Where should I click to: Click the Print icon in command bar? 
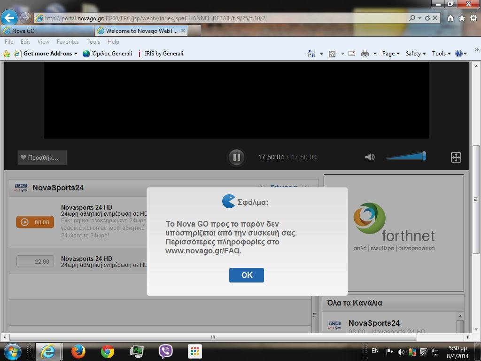click(x=365, y=54)
